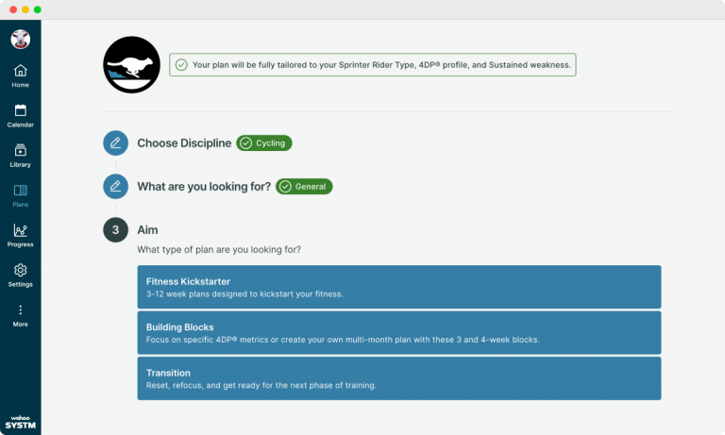Open the workout Library
Image resolution: width=725 pixels, height=435 pixels.
tap(21, 156)
